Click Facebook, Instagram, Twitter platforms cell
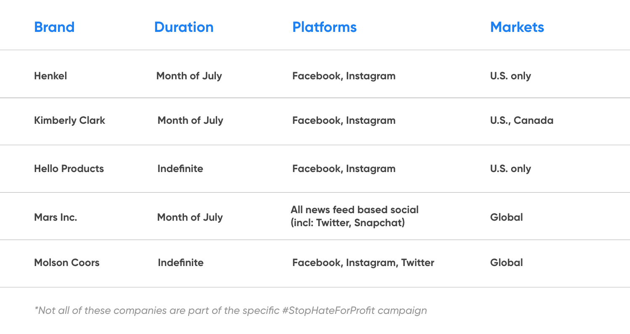 click(x=363, y=263)
